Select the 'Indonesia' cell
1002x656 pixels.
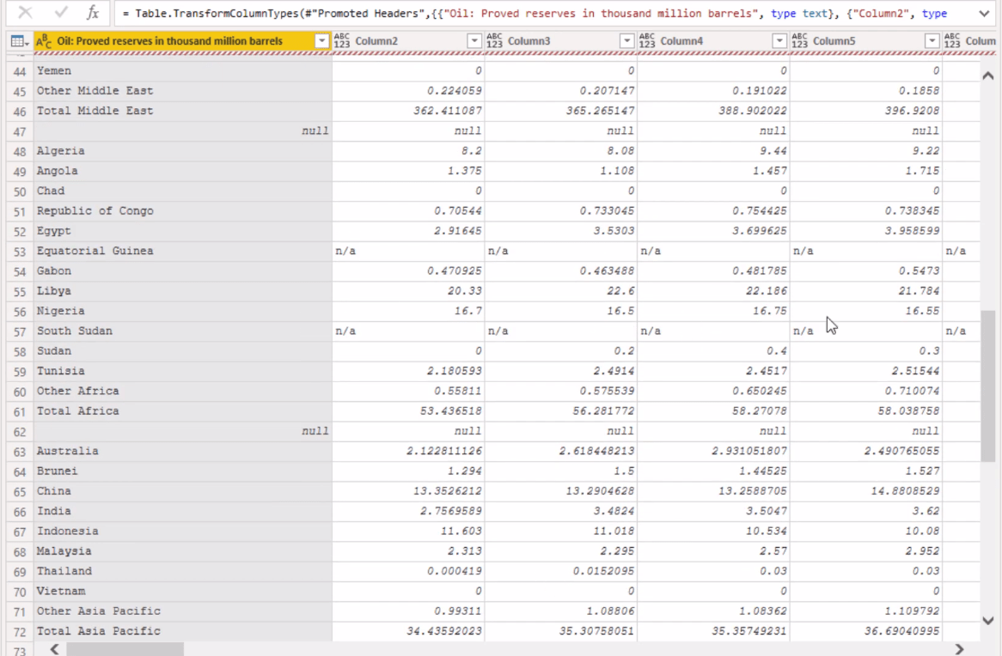point(182,531)
